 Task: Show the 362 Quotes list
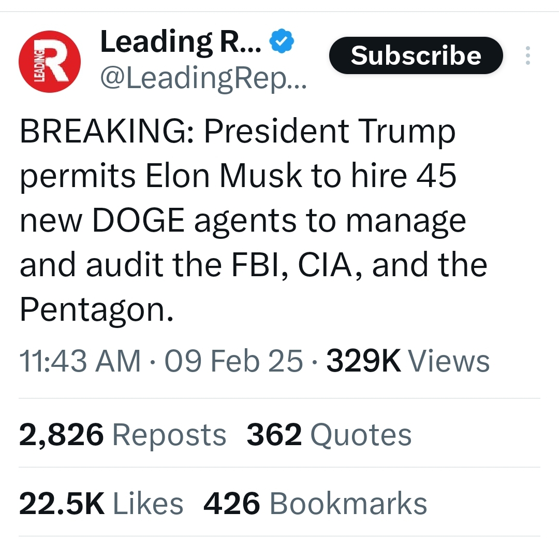(x=329, y=434)
